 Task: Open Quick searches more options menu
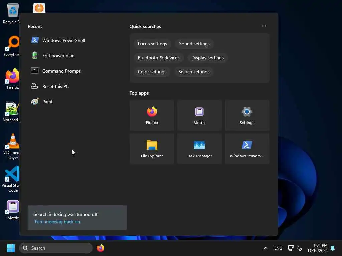click(x=264, y=26)
